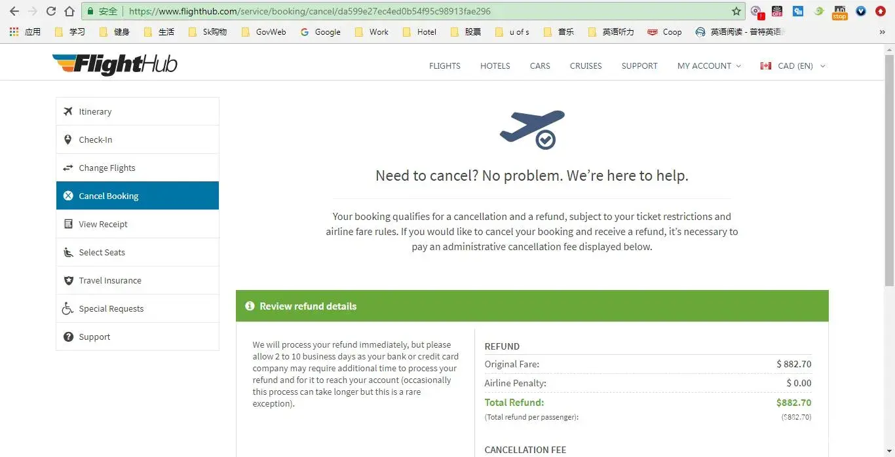Click the Canadian flag icon
The height and width of the screenshot is (457, 895).
[x=765, y=65]
